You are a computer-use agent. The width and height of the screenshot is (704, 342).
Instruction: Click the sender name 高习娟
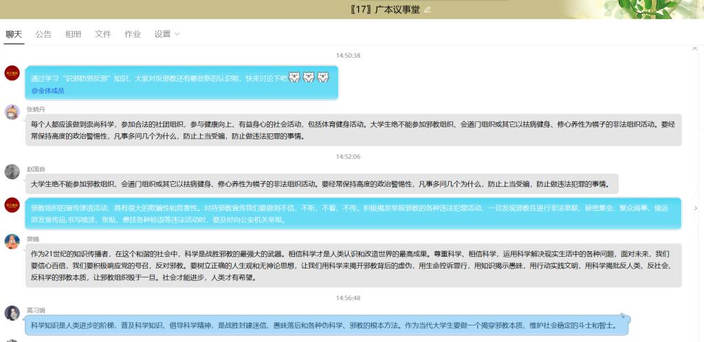(x=37, y=308)
